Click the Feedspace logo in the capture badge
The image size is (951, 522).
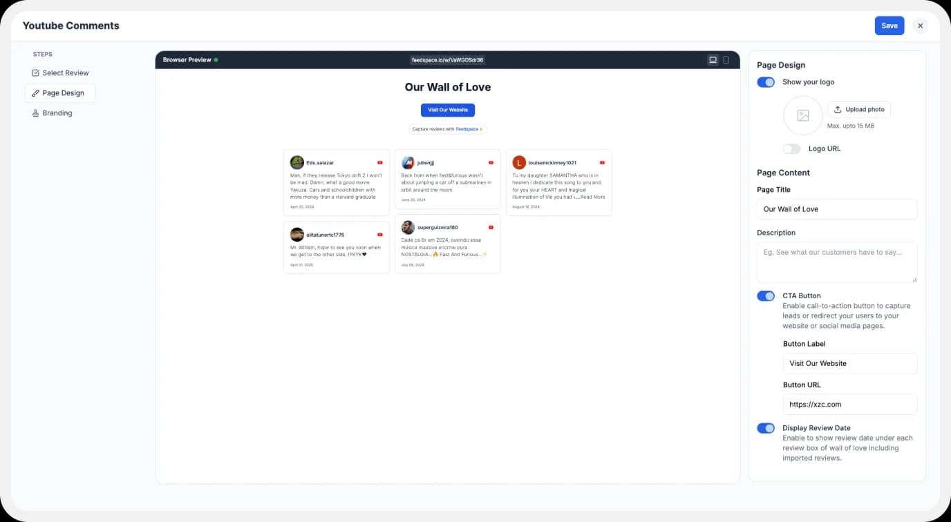469,128
